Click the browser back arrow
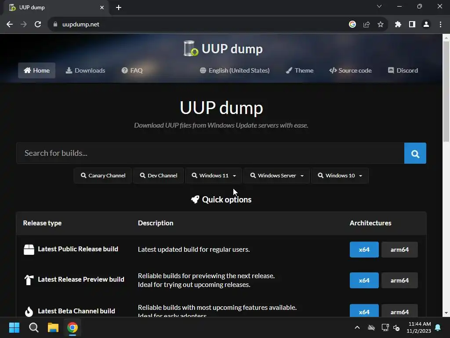Image resolution: width=450 pixels, height=338 pixels. [x=10, y=25]
